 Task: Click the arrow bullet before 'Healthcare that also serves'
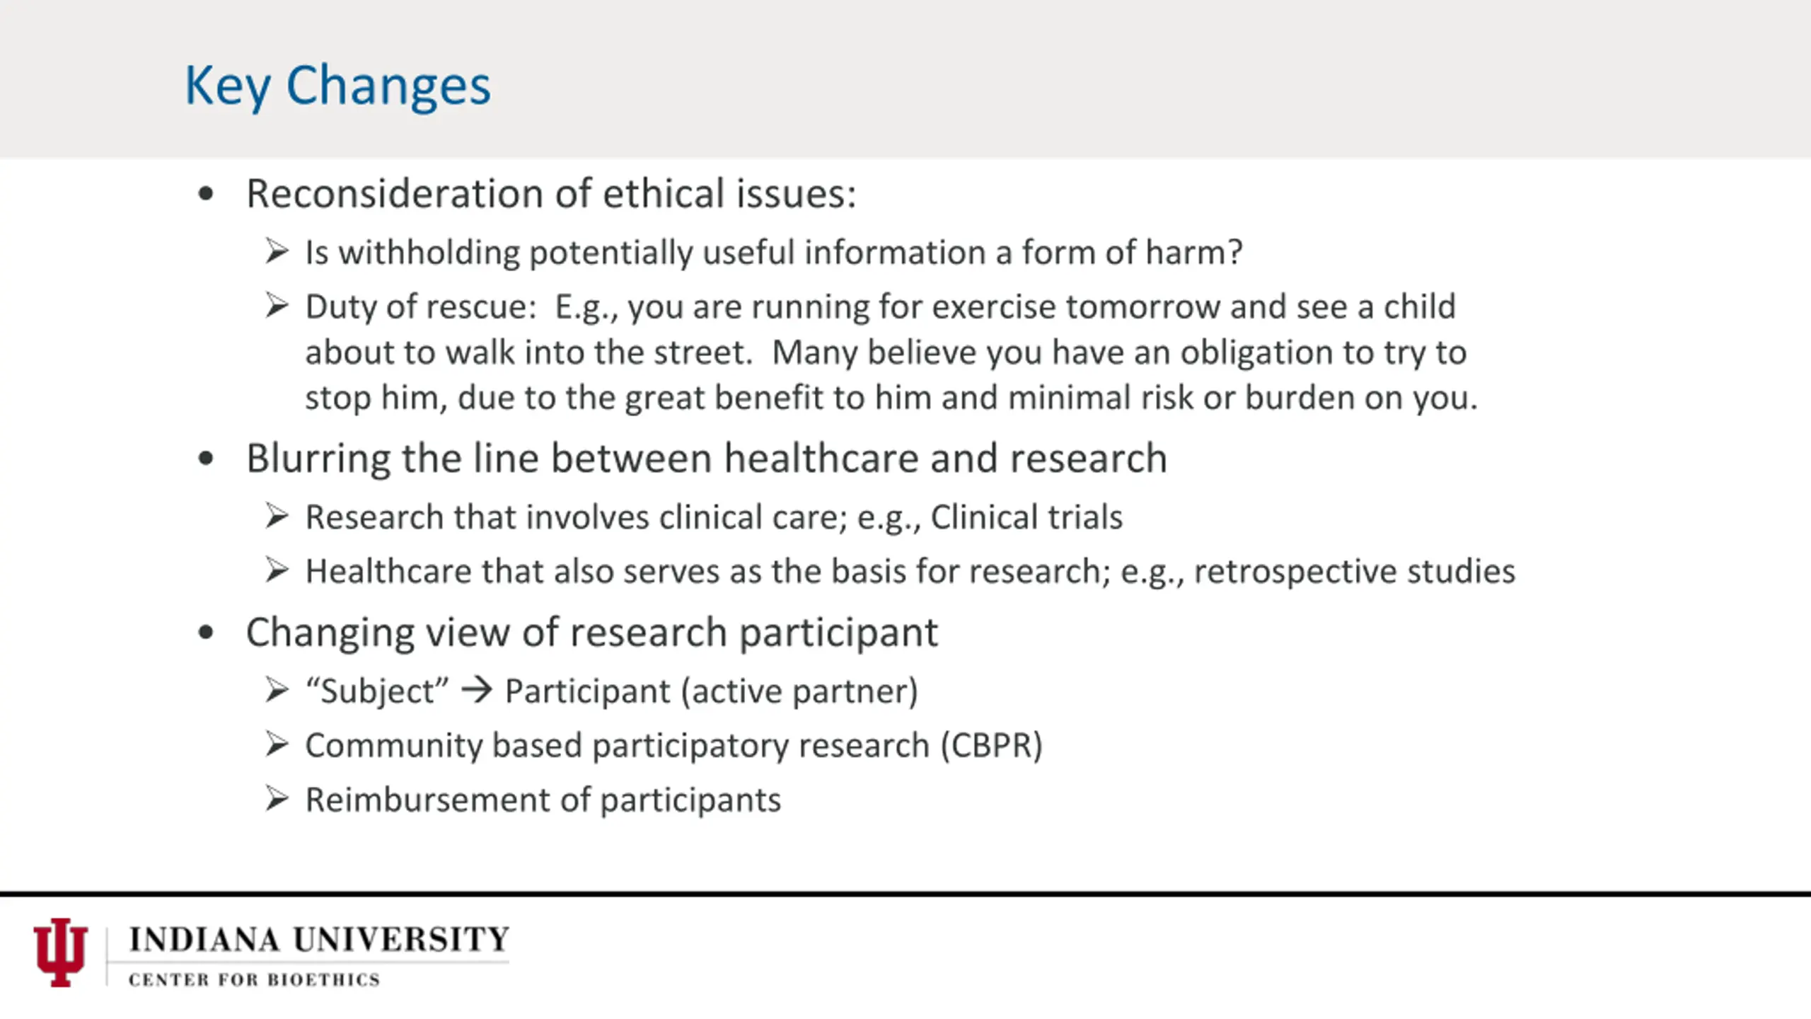(x=277, y=570)
